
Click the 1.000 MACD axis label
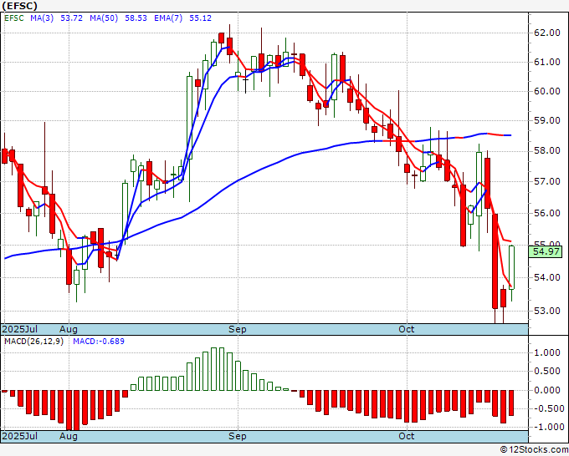tap(547, 352)
